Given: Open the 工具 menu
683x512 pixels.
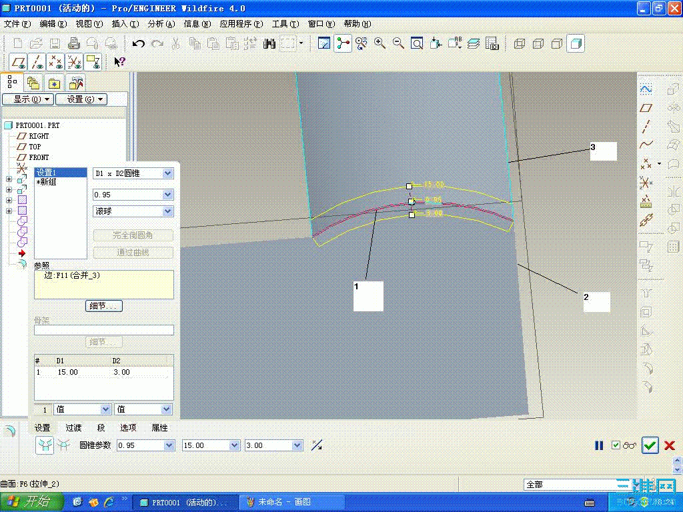Looking at the screenshot, I should click(x=285, y=24).
